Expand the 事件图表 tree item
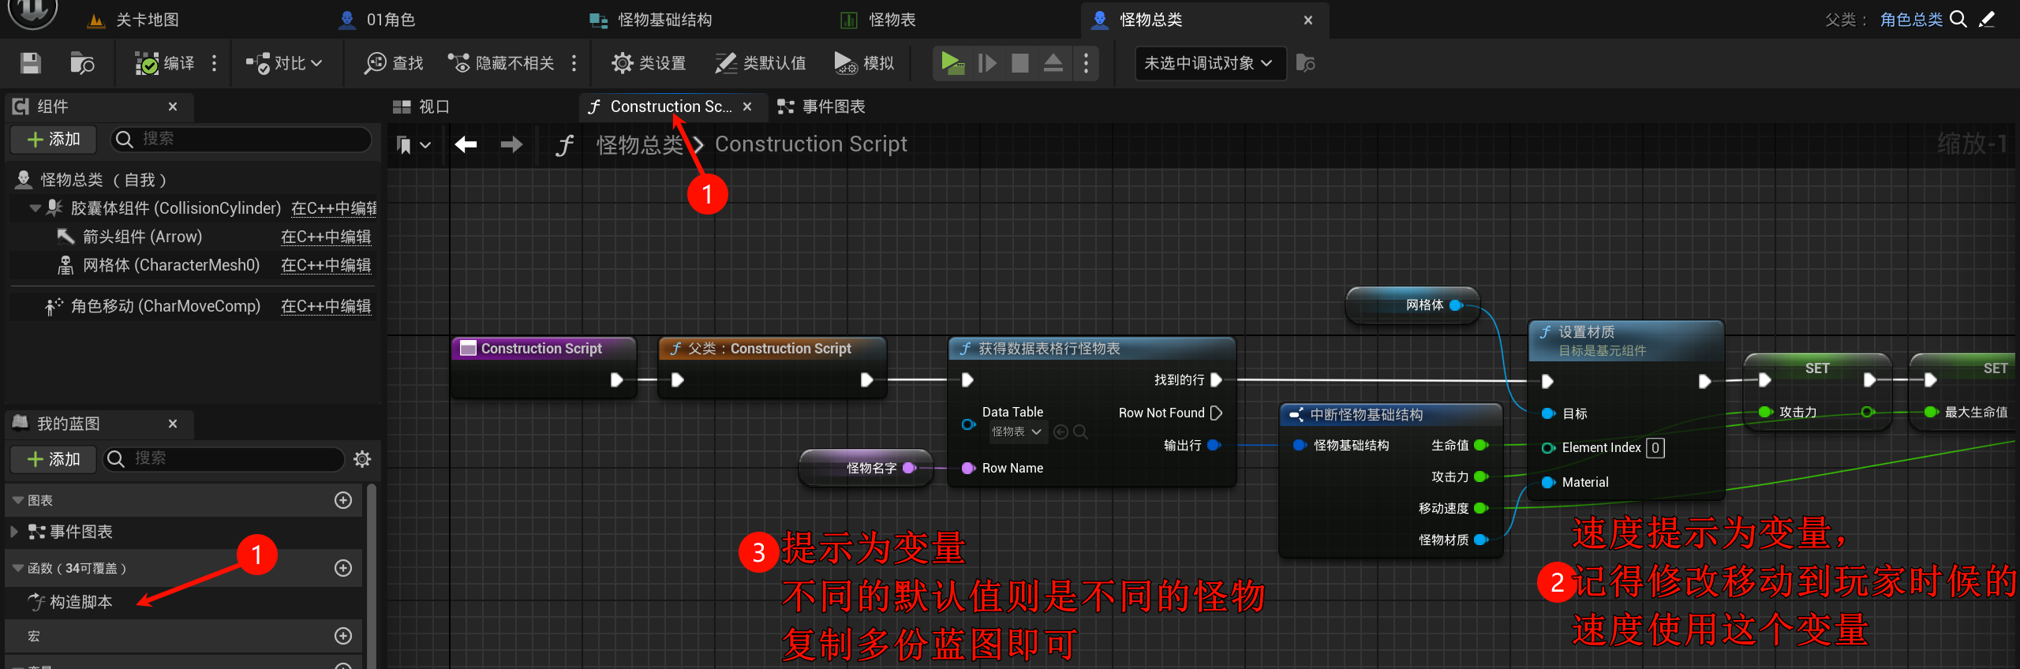The width and height of the screenshot is (2020, 669). tap(14, 532)
